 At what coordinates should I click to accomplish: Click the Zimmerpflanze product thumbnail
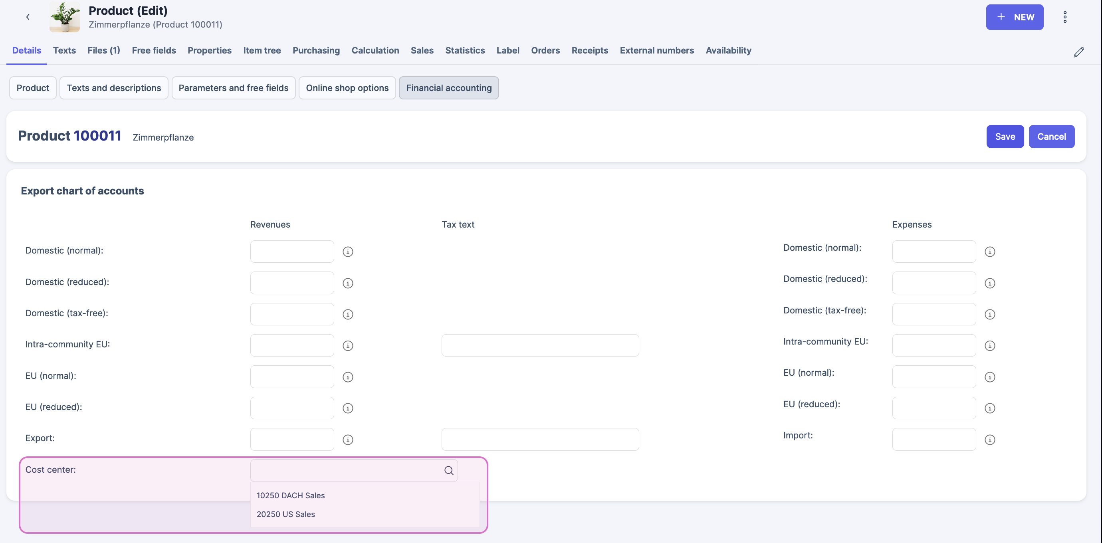tap(64, 17)
